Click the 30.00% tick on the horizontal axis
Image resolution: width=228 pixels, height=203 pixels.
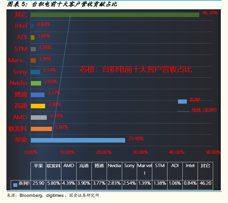pyautogui.click(x=140, y=152)
